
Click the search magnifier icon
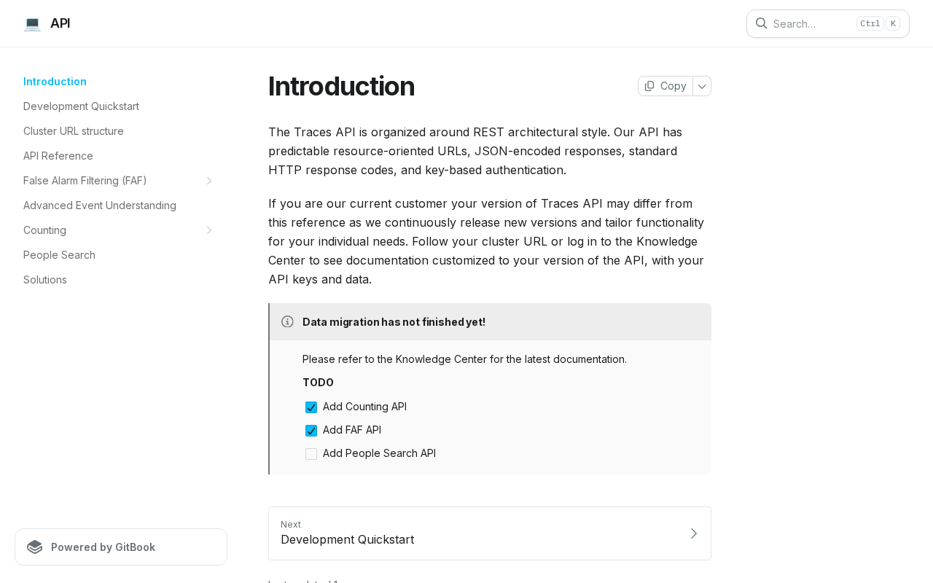761,23
